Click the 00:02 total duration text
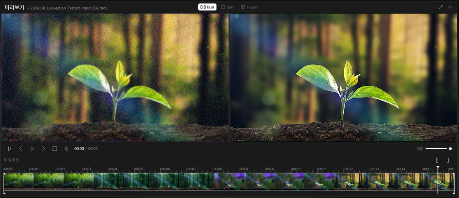459x198 pixels. 93,149
